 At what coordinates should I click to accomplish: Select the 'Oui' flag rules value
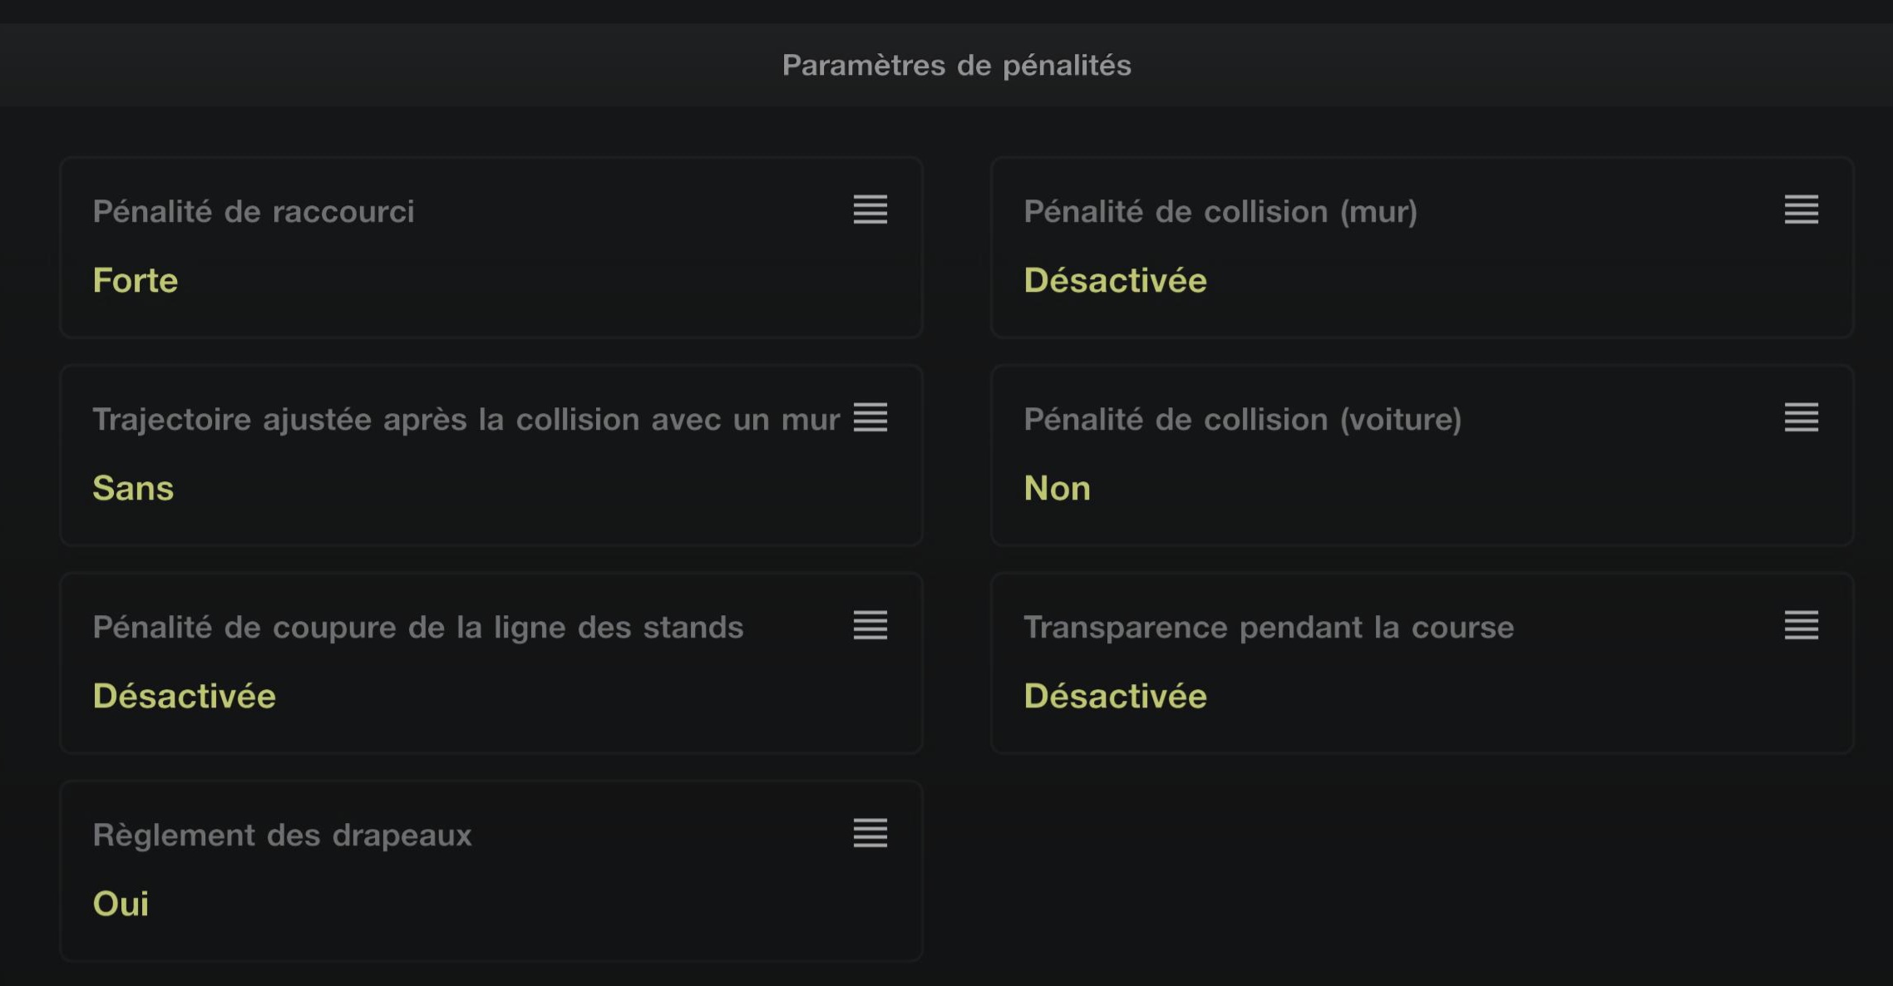121,904
